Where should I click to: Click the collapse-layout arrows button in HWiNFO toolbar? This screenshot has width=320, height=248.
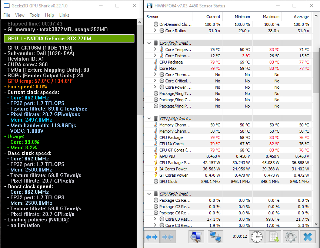coord(168,237)
